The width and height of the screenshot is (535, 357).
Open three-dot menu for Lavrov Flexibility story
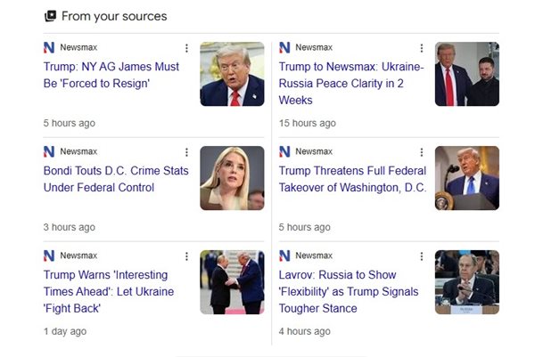[x=422, y=256]
